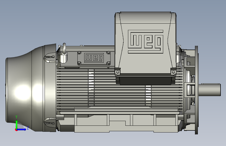The width and height of the screenshot is (226, 146).
Task: Select the large WEG logo on terminal box
Action: click(x=145, y=42)
